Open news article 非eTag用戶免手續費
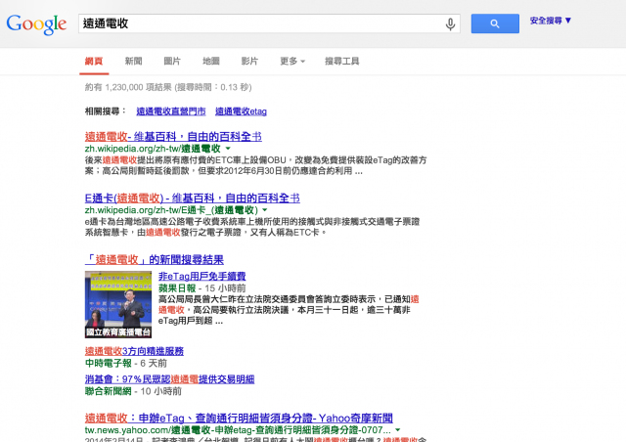The width and height of the screenshot is (626, 442). pyautogui.click(x=202, y=277)
